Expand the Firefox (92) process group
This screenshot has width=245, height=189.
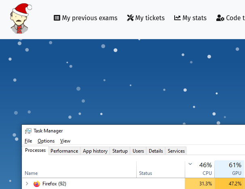click(x=27, y=183)
